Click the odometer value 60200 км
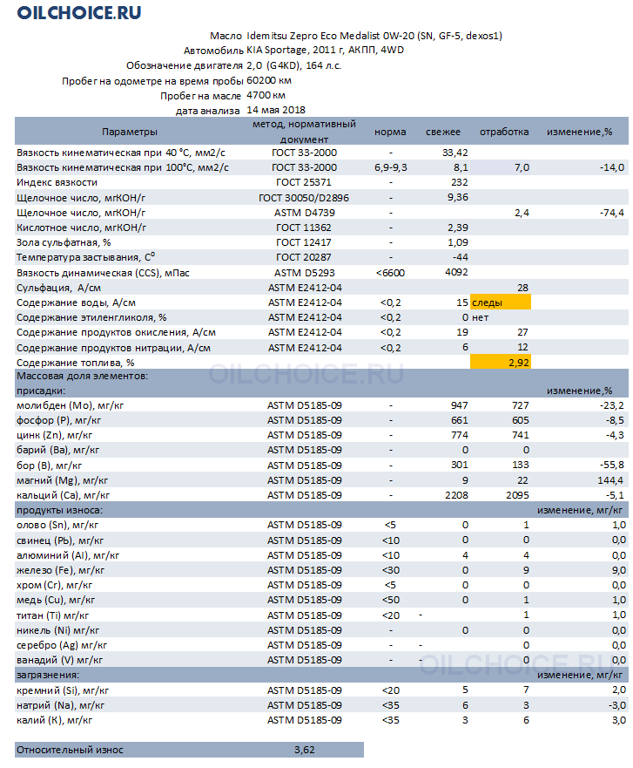This screenshot has height=768, width=633. pyautogui.click(x=269, y=80)
